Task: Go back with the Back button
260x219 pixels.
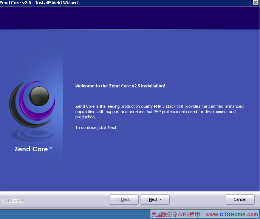Action: click(124, 199)
